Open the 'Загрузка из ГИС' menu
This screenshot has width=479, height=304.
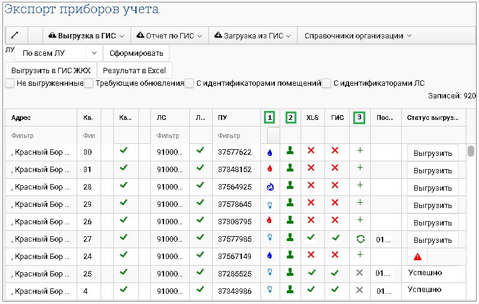[x=252, y=35]
